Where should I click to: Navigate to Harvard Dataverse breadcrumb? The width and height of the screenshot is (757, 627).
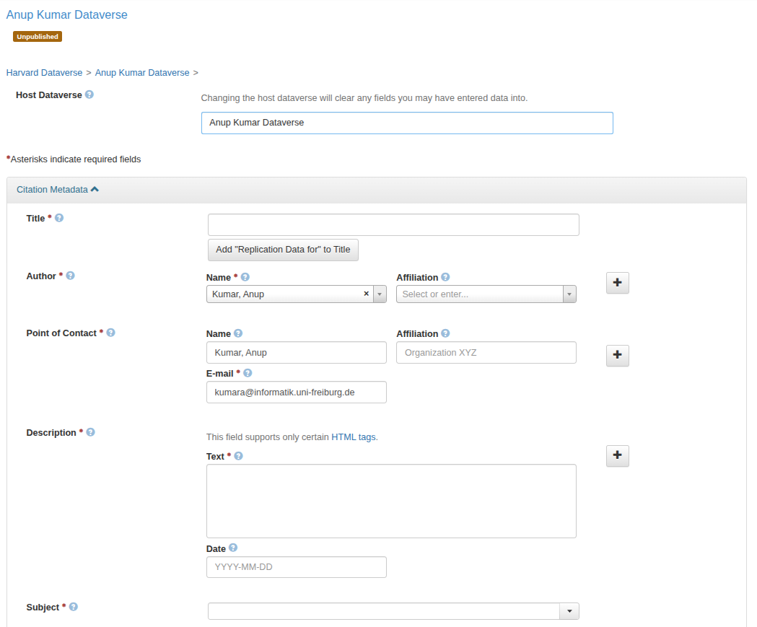(44, 72)
